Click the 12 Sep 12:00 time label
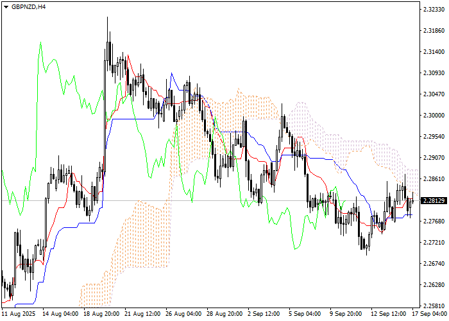Screen dimensions: 449x321 (389, 315)
